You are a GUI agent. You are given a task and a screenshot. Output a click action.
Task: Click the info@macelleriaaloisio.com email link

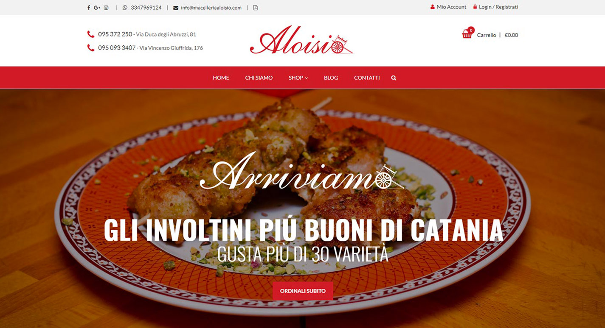coord(211,8)
